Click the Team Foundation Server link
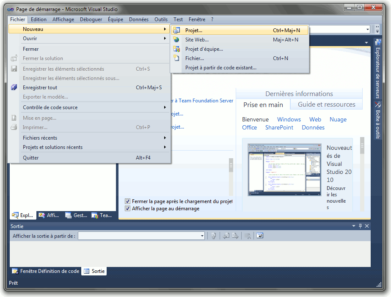Viewport: 391px width, 297px height. coord(202,101)
